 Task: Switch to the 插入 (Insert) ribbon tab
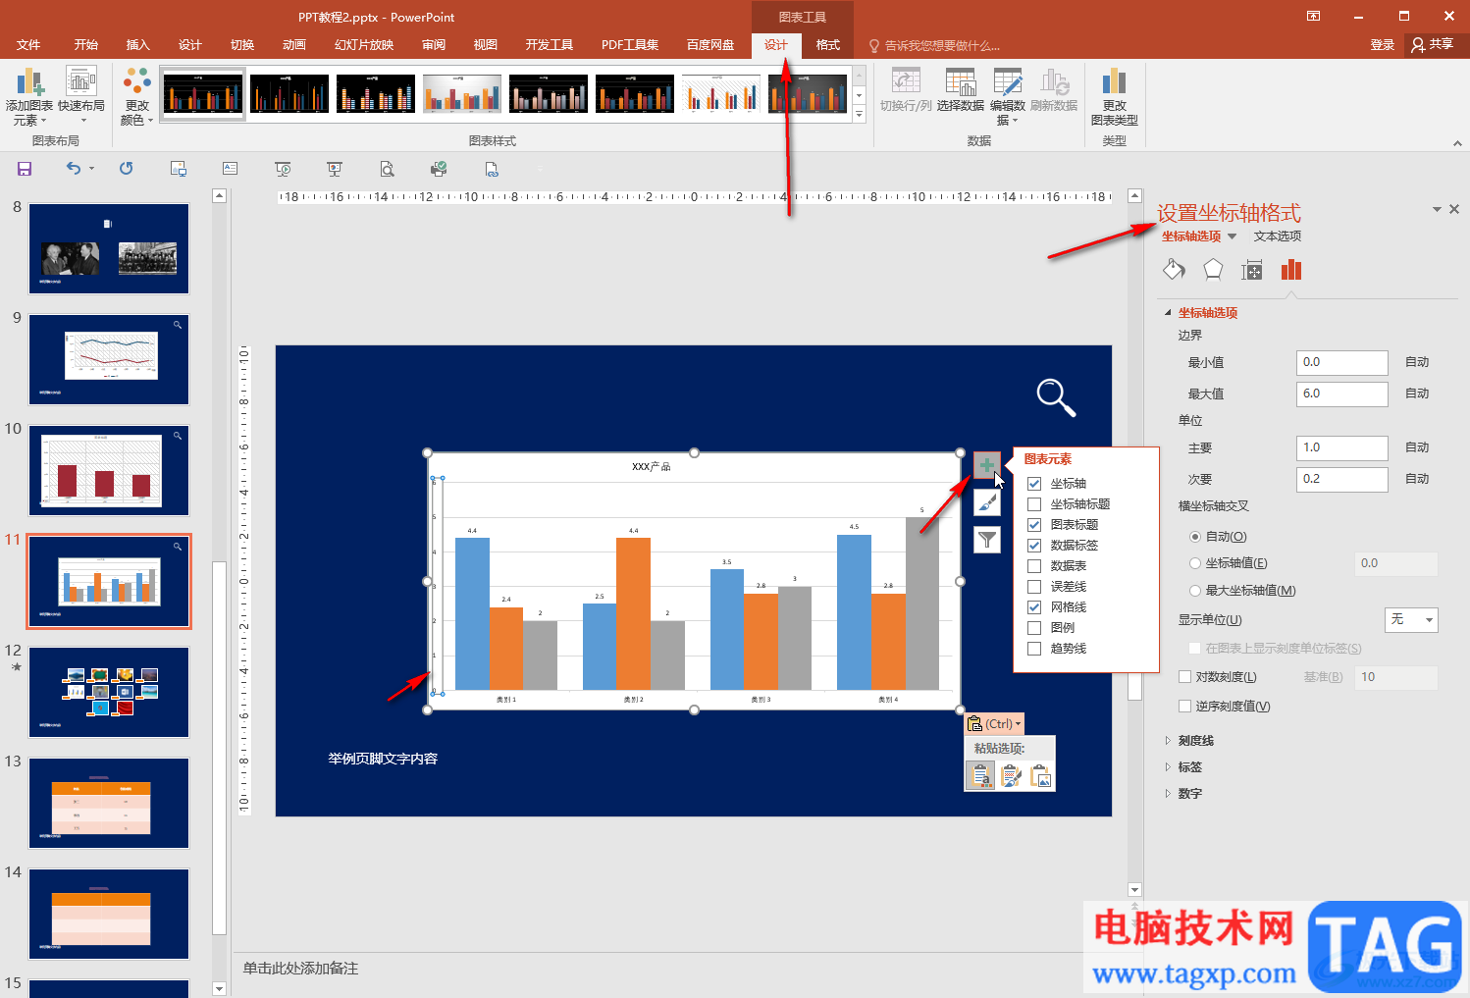point(138,45)
